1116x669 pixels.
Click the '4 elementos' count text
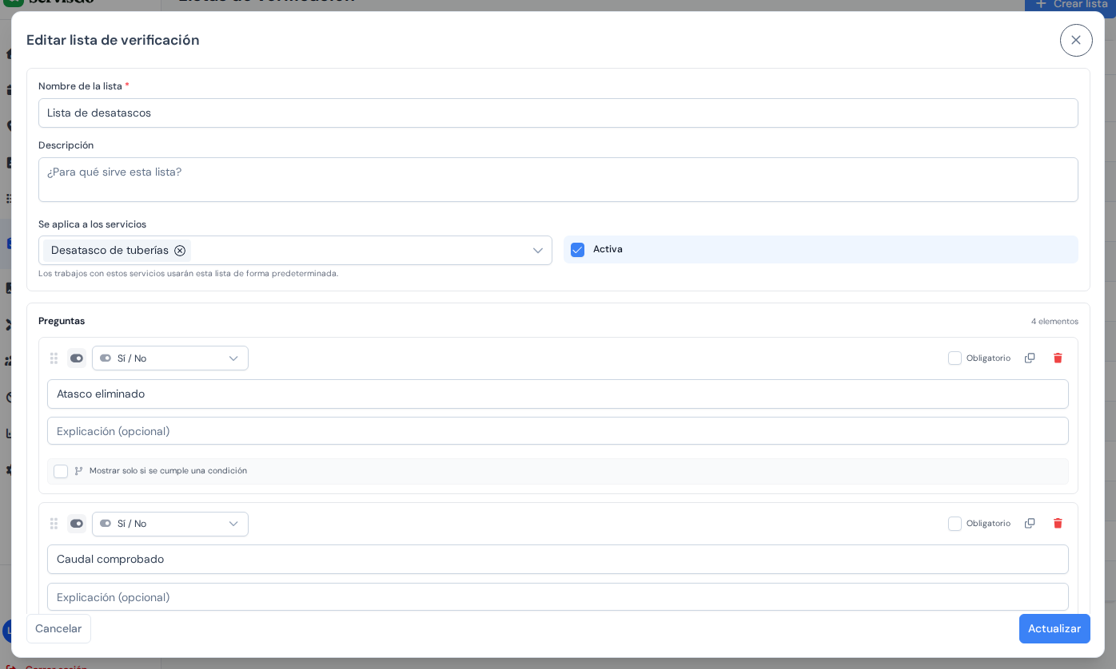click(x=1054, y=322)
